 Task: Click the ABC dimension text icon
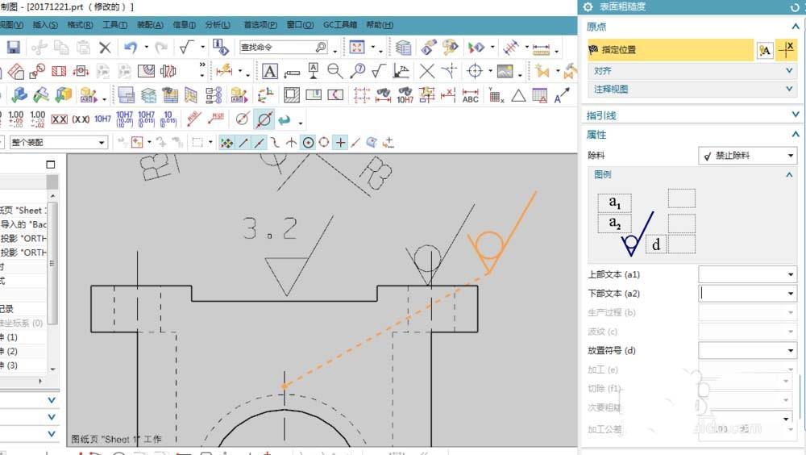click(471, 95)
